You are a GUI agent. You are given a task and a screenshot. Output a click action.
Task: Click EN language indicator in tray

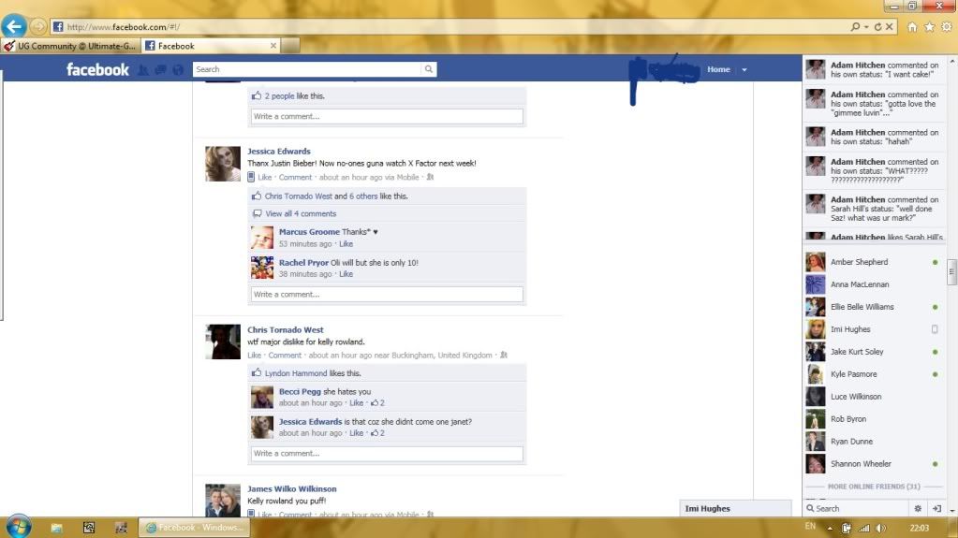click(810, 527)
